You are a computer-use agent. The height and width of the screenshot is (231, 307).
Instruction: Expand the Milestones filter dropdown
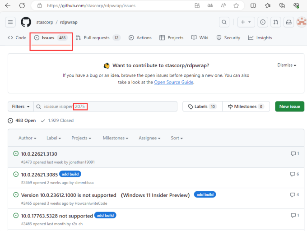[116, 138]
